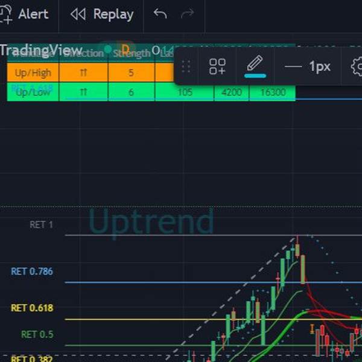Screen dimensions: 362x362
Task: Click the RET 0.786 level label
Action: tap(32, 271)
